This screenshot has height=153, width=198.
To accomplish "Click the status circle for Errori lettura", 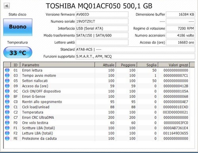I will [7, 70].
